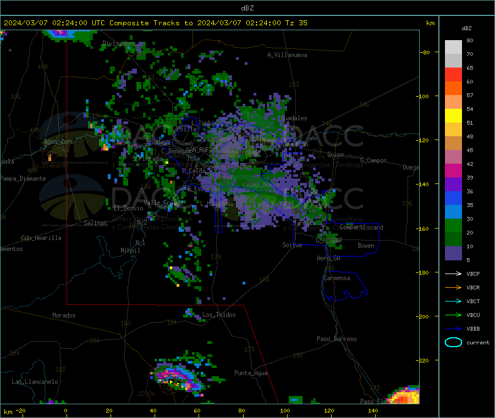Click the Nihuil map label

pyautogui.click(x=130, y=250)
